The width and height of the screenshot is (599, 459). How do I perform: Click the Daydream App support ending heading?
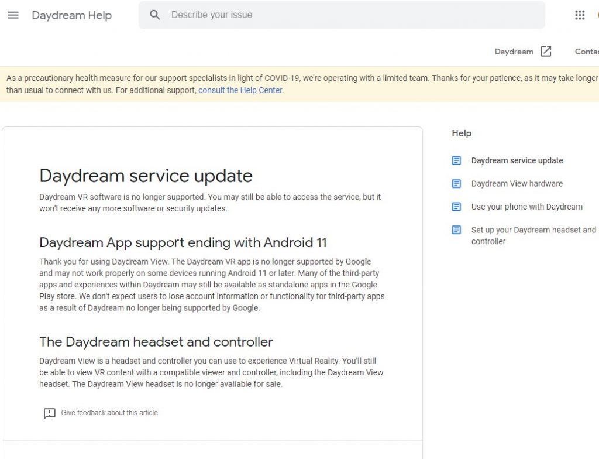(183, 242)
